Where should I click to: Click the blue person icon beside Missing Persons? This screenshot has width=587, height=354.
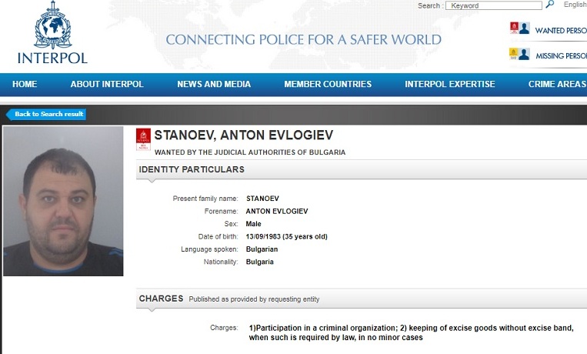(x=524, y=54)
